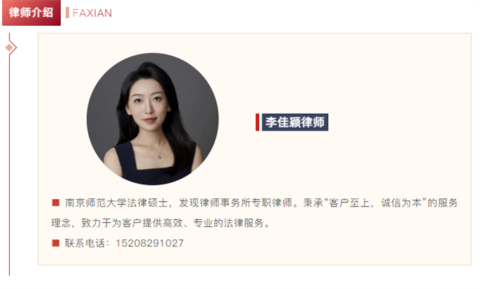Select the FAXIAN heading text
Viewport: 480px width, 289px height.
pyautogui.click(x=92, y=13)
